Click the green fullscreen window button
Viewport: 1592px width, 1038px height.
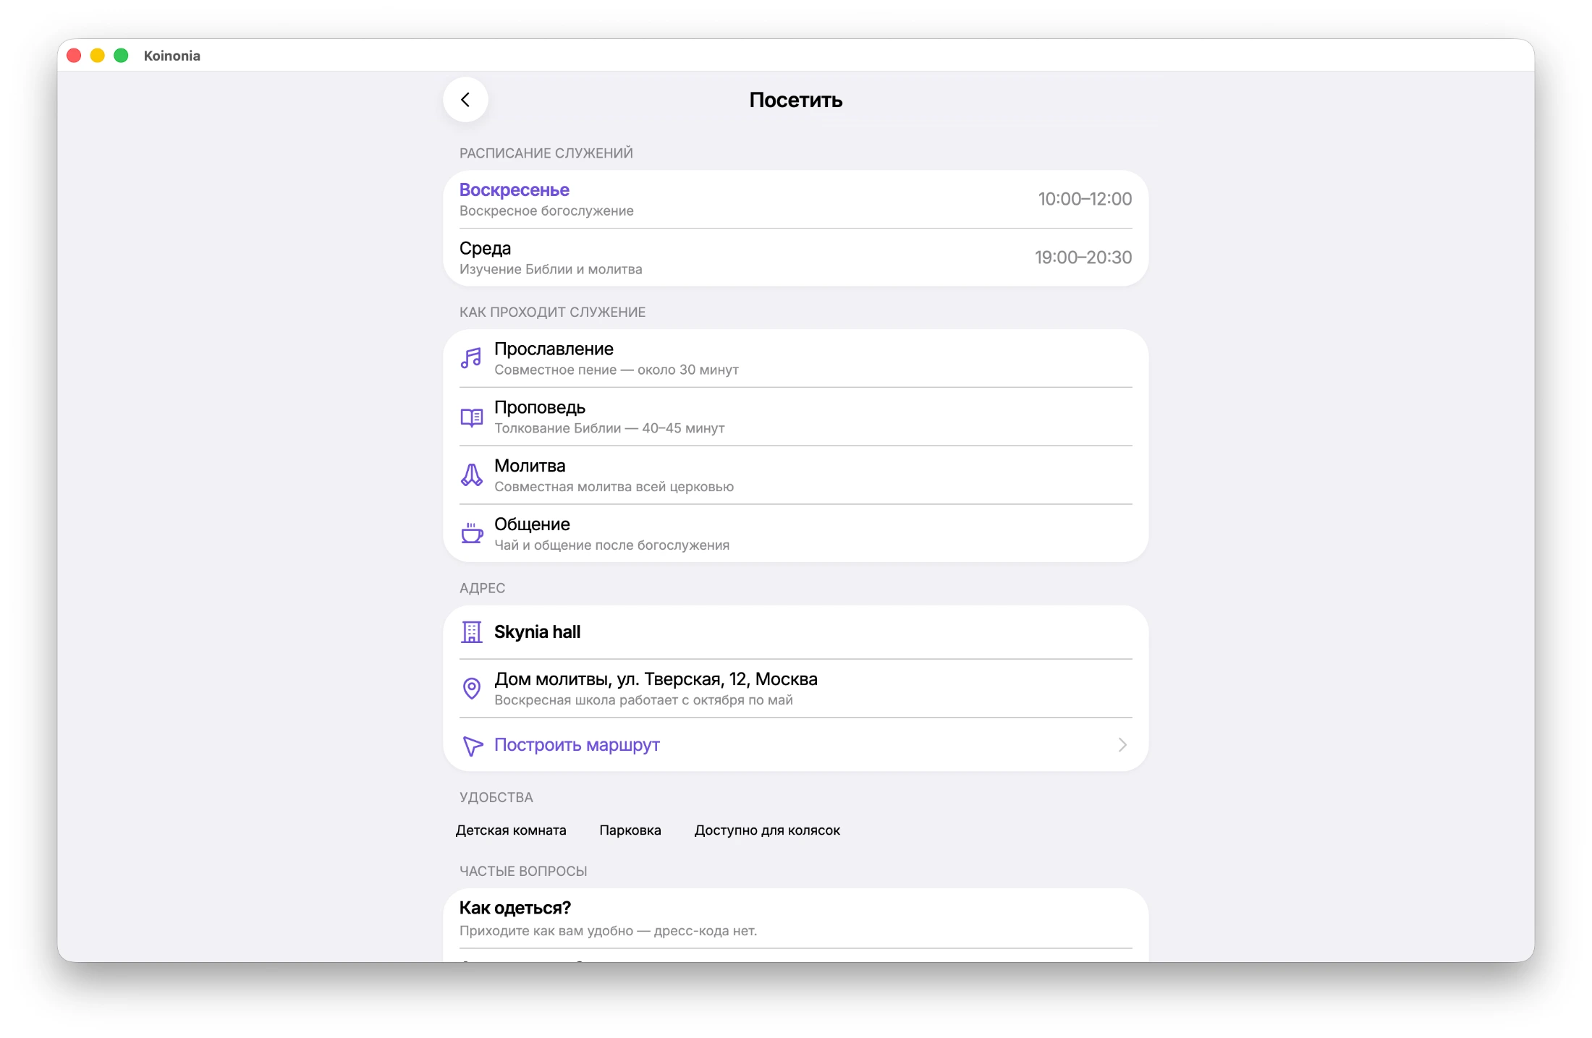point(121,56)
